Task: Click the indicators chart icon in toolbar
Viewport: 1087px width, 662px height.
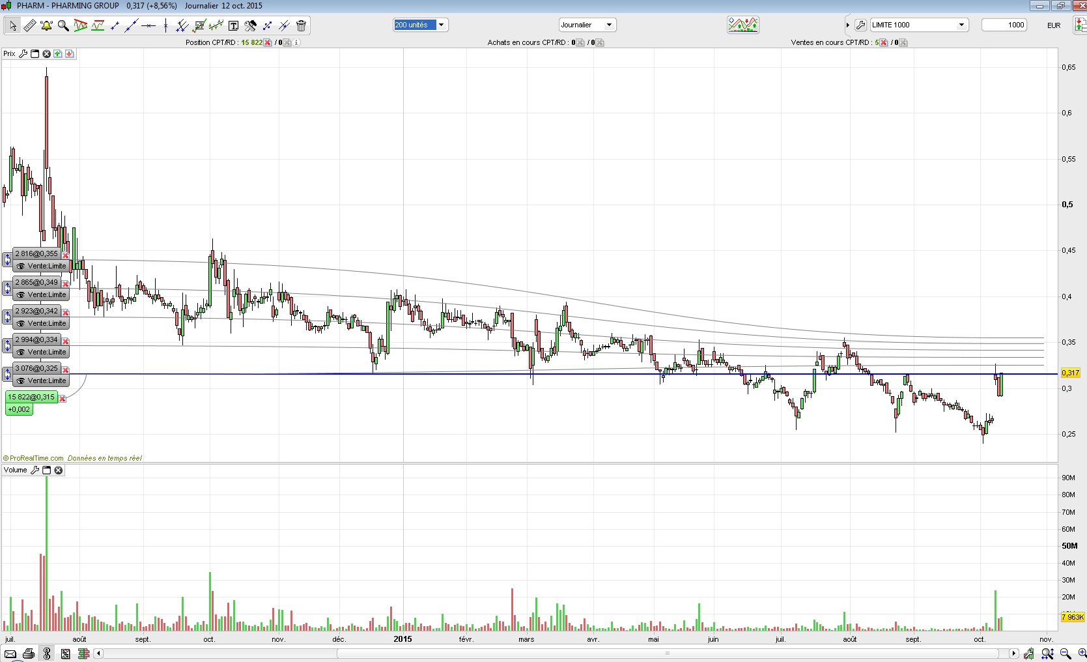Action: point(742,25)
